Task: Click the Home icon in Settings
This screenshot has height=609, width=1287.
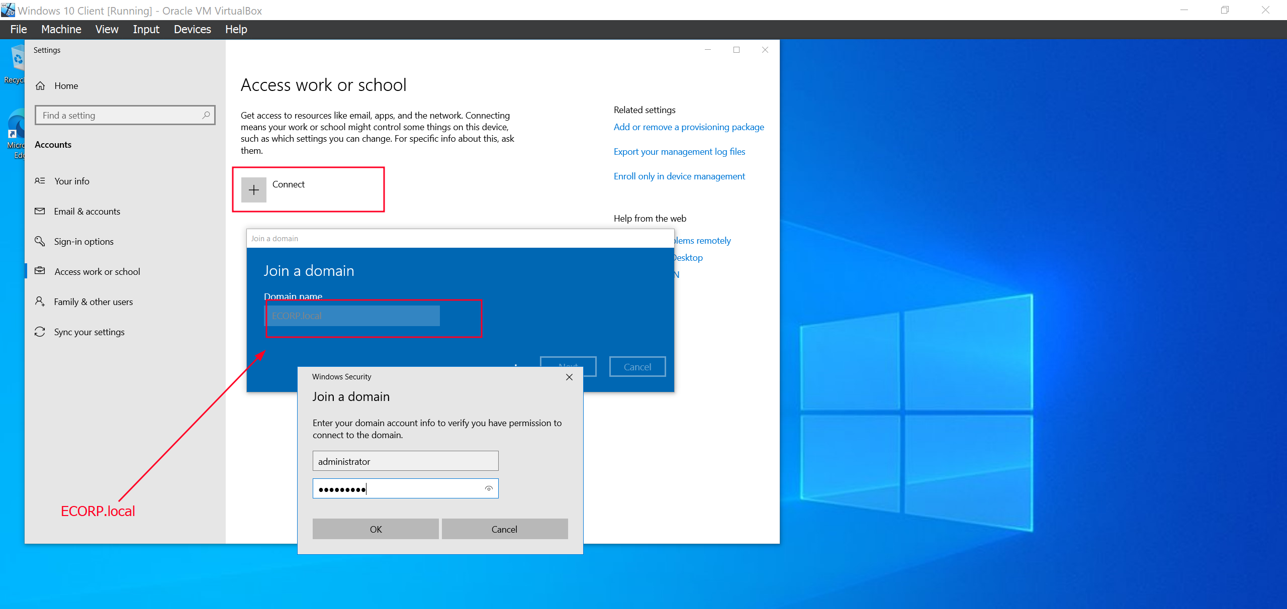Action: [x=40, y=86]
